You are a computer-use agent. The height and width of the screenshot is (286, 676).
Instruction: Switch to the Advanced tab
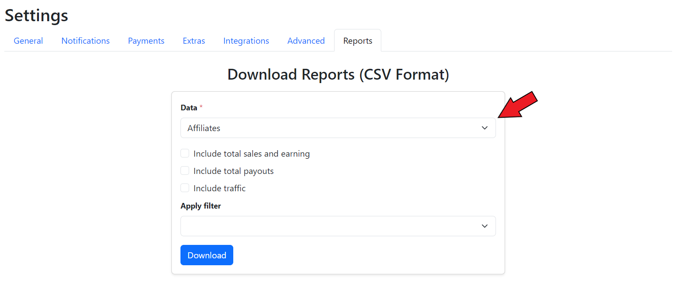tap(306, 41)
